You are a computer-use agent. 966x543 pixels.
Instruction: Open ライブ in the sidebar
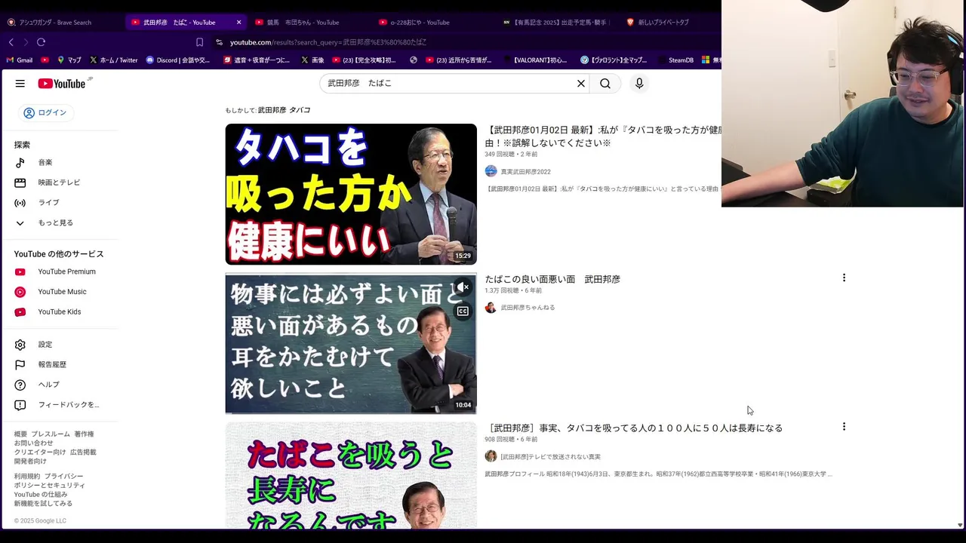pos(60,202)
